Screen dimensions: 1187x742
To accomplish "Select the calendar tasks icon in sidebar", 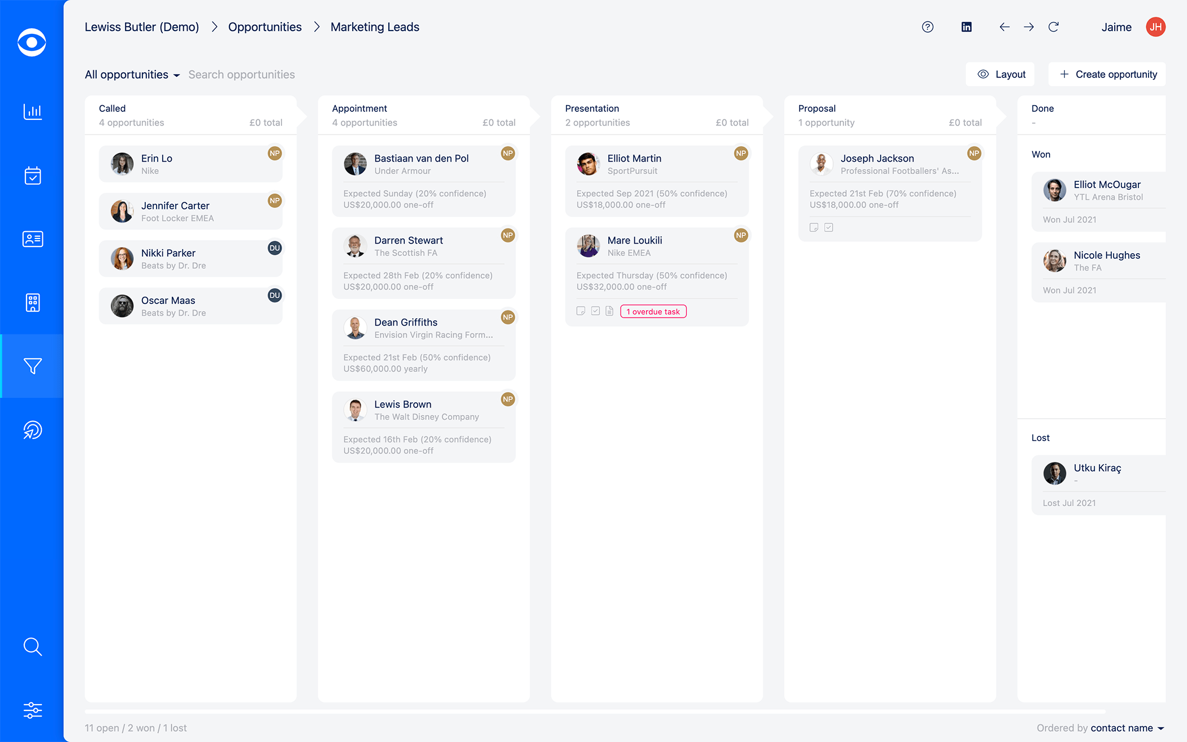I will tap(32, 176).
